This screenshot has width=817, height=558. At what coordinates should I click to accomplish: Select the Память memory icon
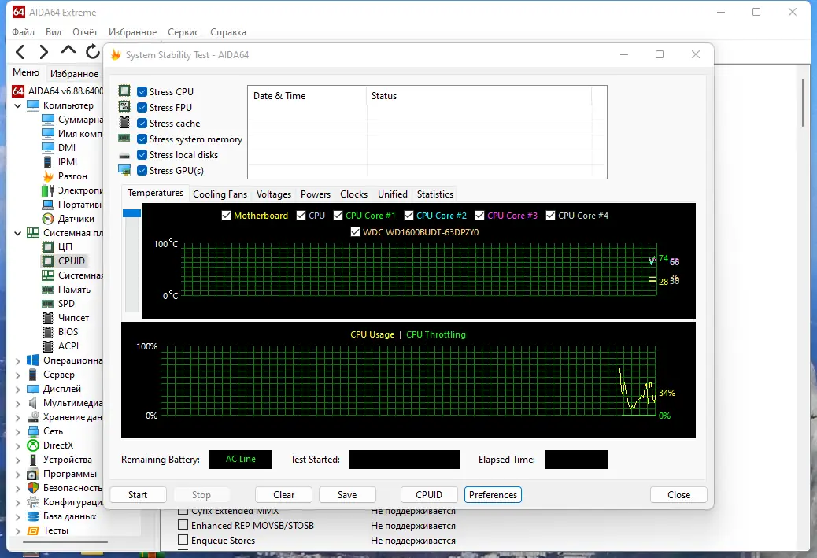(48, 290)
